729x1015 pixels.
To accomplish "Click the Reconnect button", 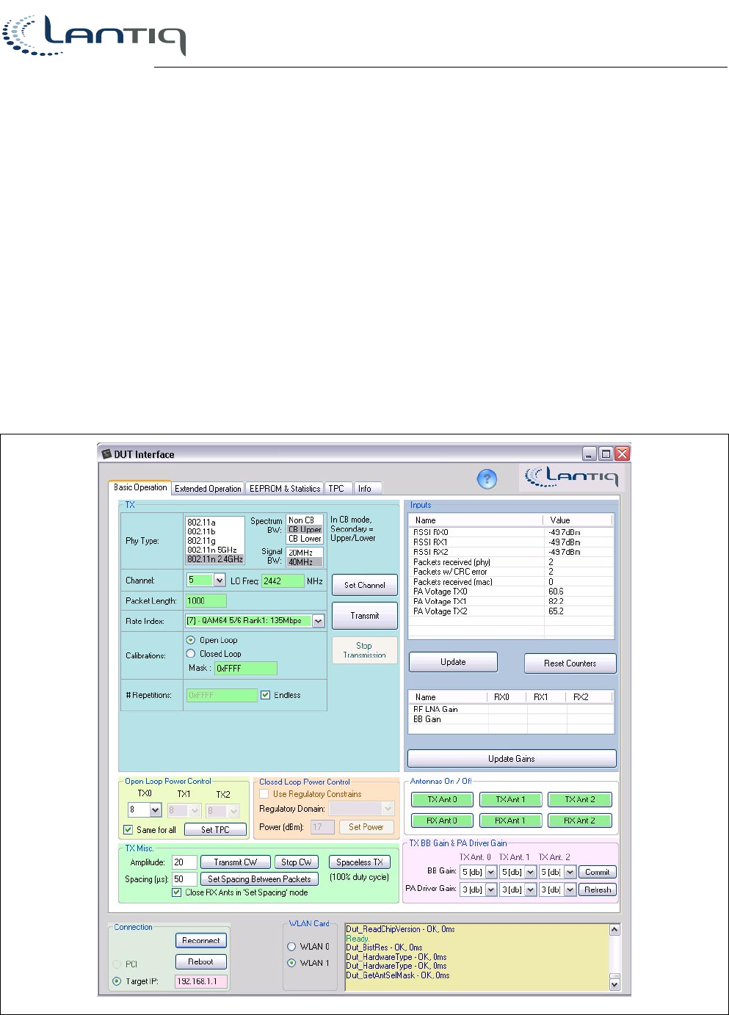I will 201,940.
